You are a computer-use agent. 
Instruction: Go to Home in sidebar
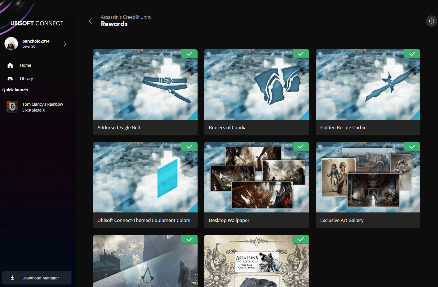pyautogui.click(x=26, y=65)
